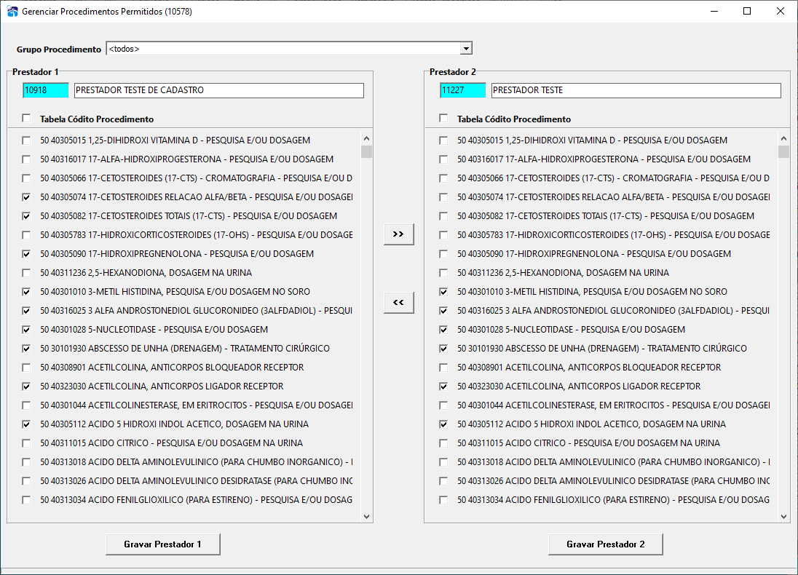The width and height of the screenshot is (798, 575).
Task: Click Gravar Prestador 1 button
Action: pos(163,544)
